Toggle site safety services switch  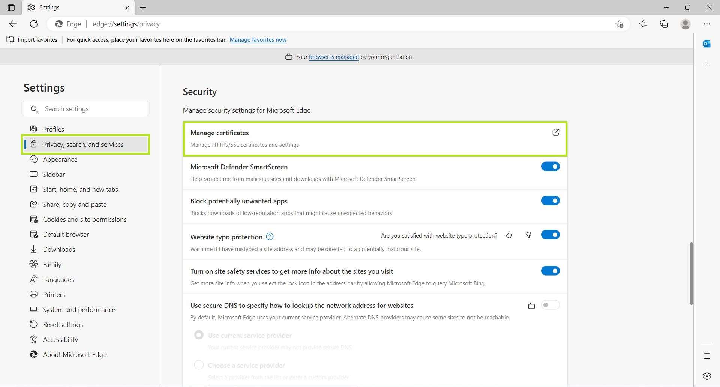coord(550,271)
